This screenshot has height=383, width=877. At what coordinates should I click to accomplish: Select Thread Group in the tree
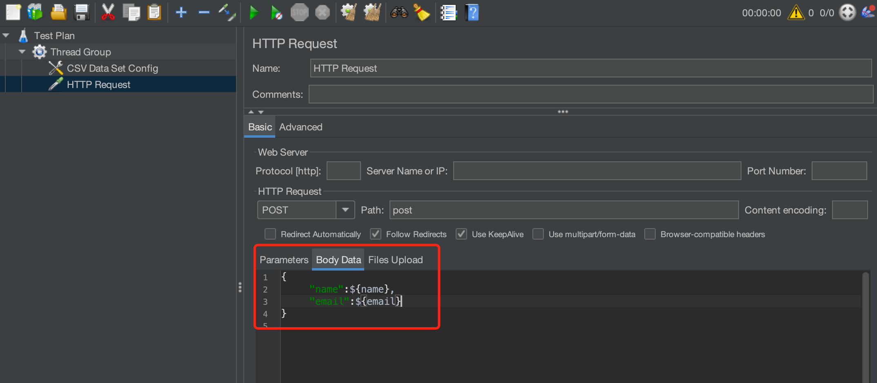(x=81, y=52)
